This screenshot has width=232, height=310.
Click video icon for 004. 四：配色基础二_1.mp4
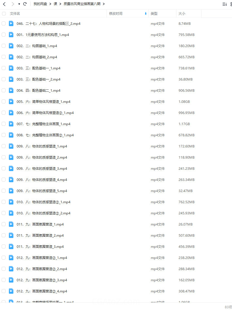pyautogui.click(x=11, y=90)
